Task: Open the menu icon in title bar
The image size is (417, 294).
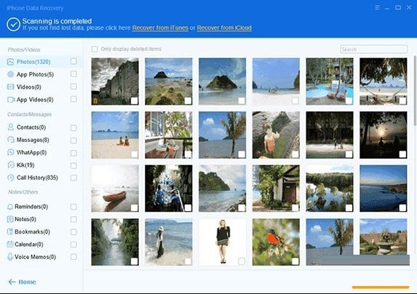Action: (x=377, y=8)
